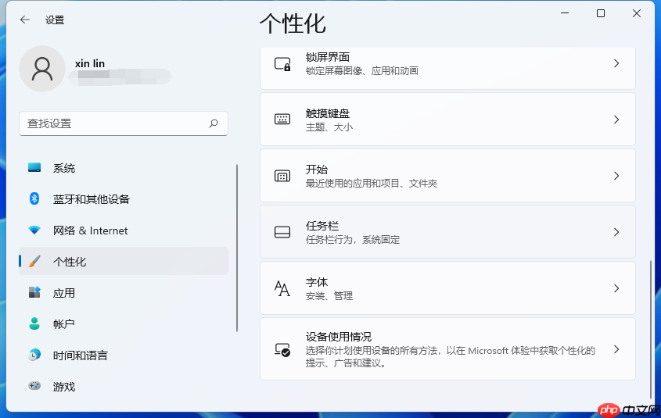Open the 帐户 category
661x418 pixels.
coord(124,323)
